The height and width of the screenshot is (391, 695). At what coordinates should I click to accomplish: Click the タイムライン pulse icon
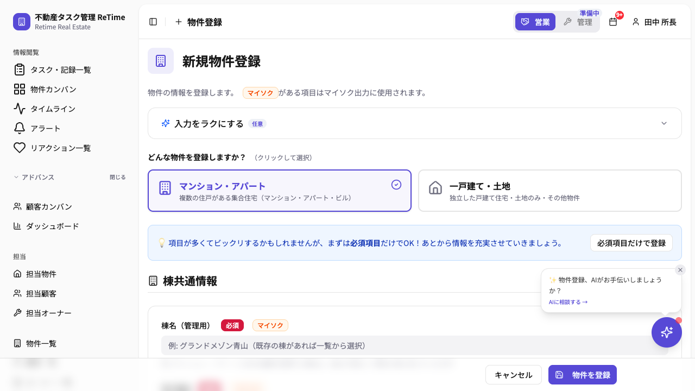(x=20, y=109)
